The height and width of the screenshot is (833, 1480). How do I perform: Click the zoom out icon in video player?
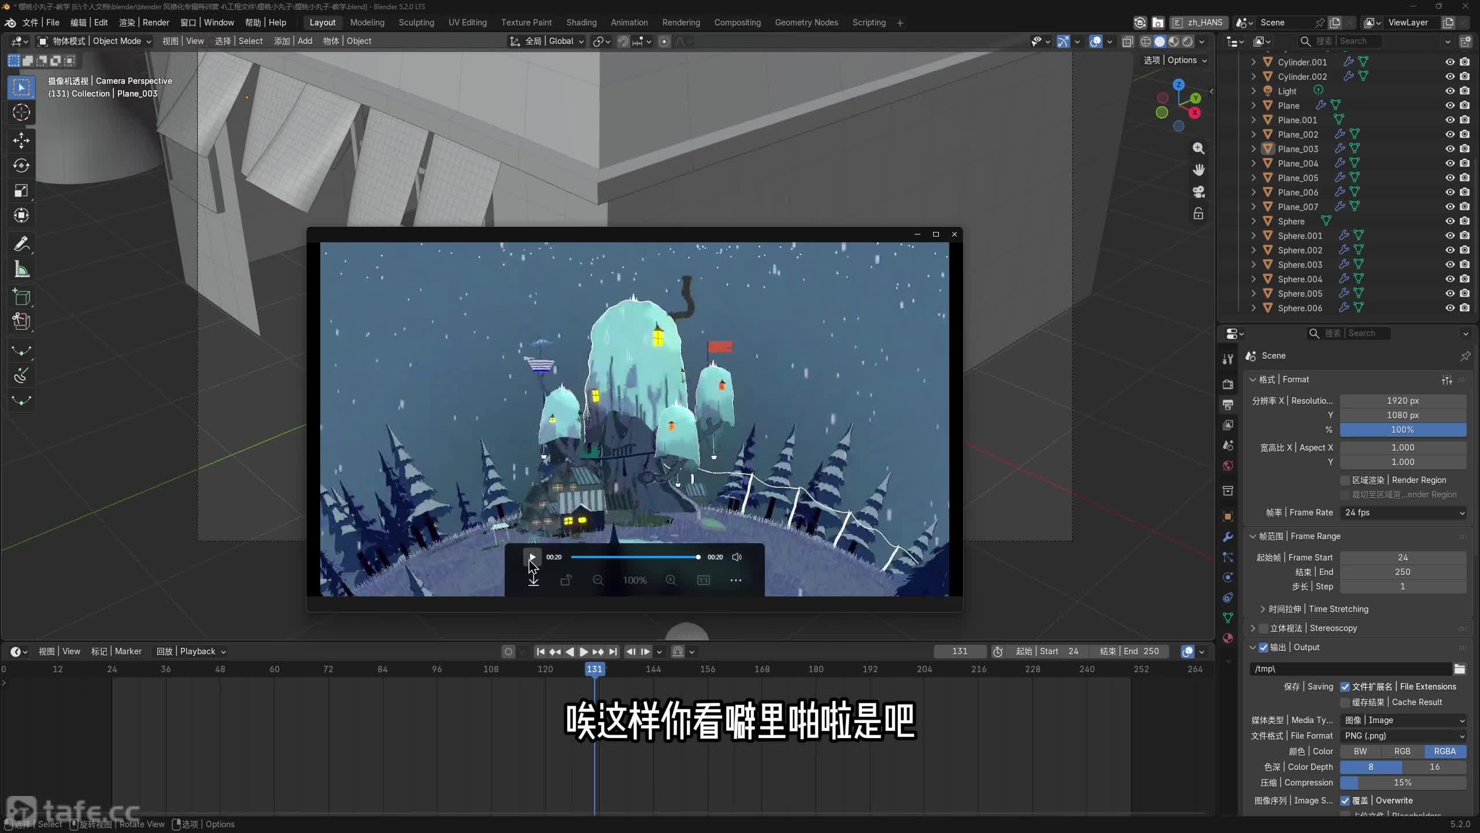coord(598,580)
